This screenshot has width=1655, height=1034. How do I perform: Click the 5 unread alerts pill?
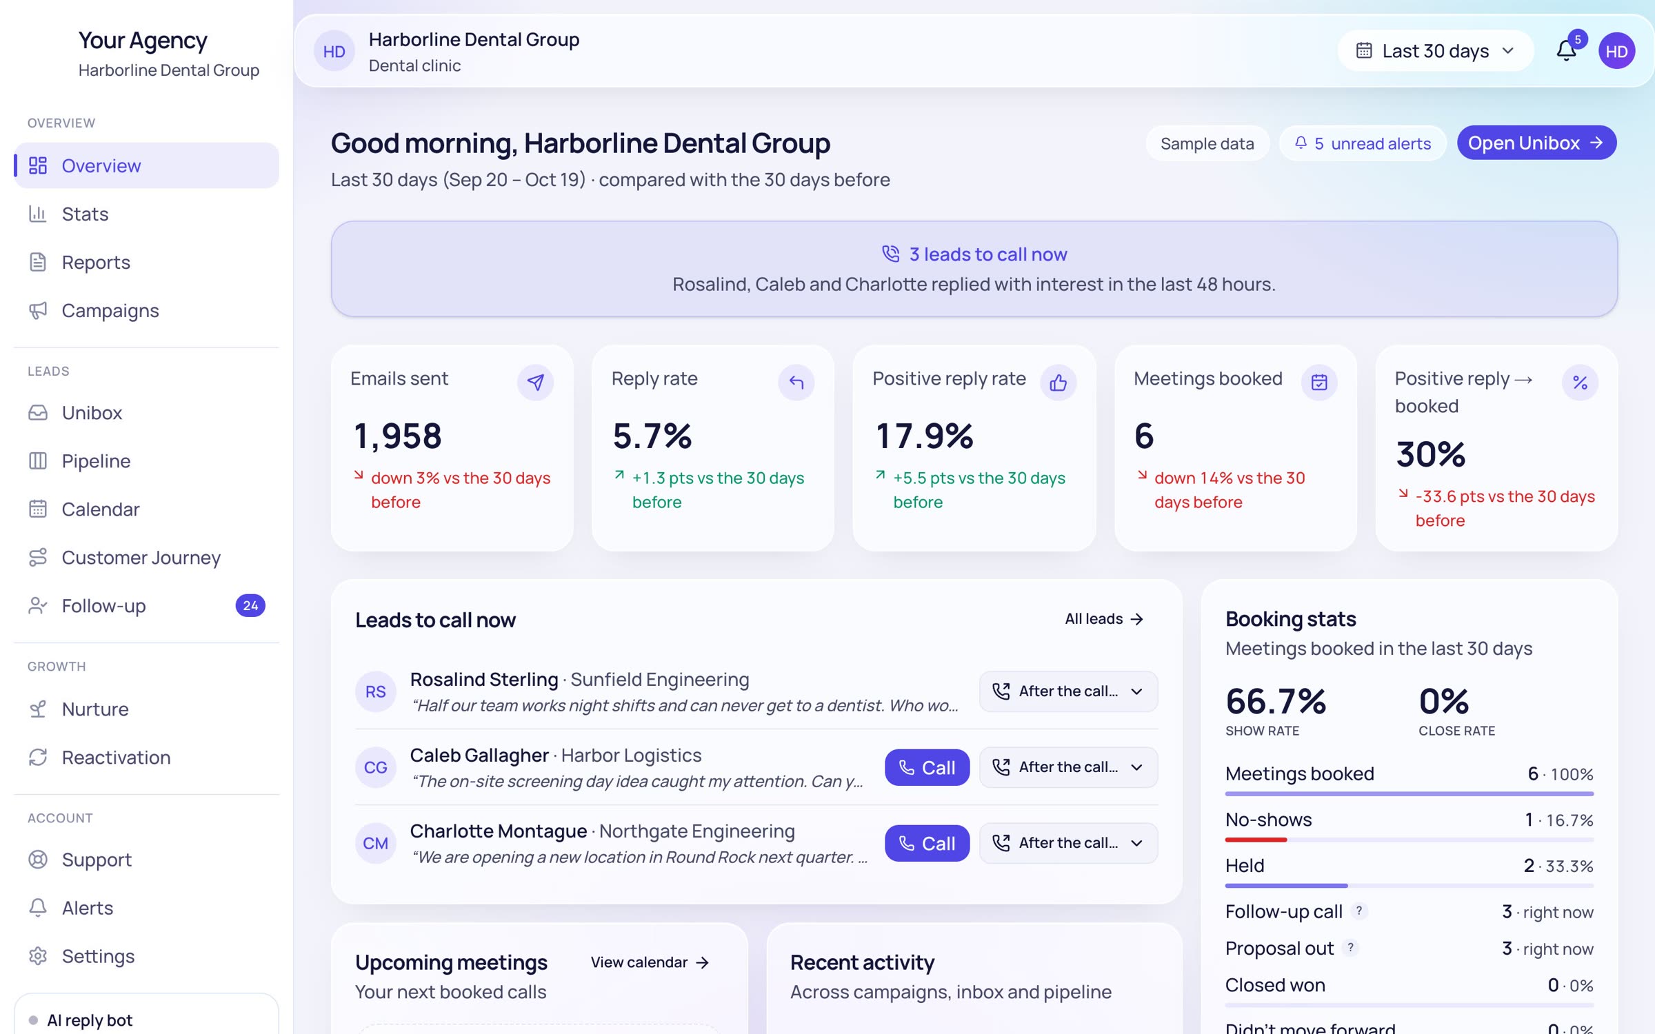[x=1363, y=143]
